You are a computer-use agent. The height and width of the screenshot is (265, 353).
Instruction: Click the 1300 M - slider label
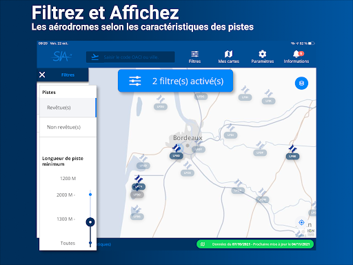click(65, 219)
